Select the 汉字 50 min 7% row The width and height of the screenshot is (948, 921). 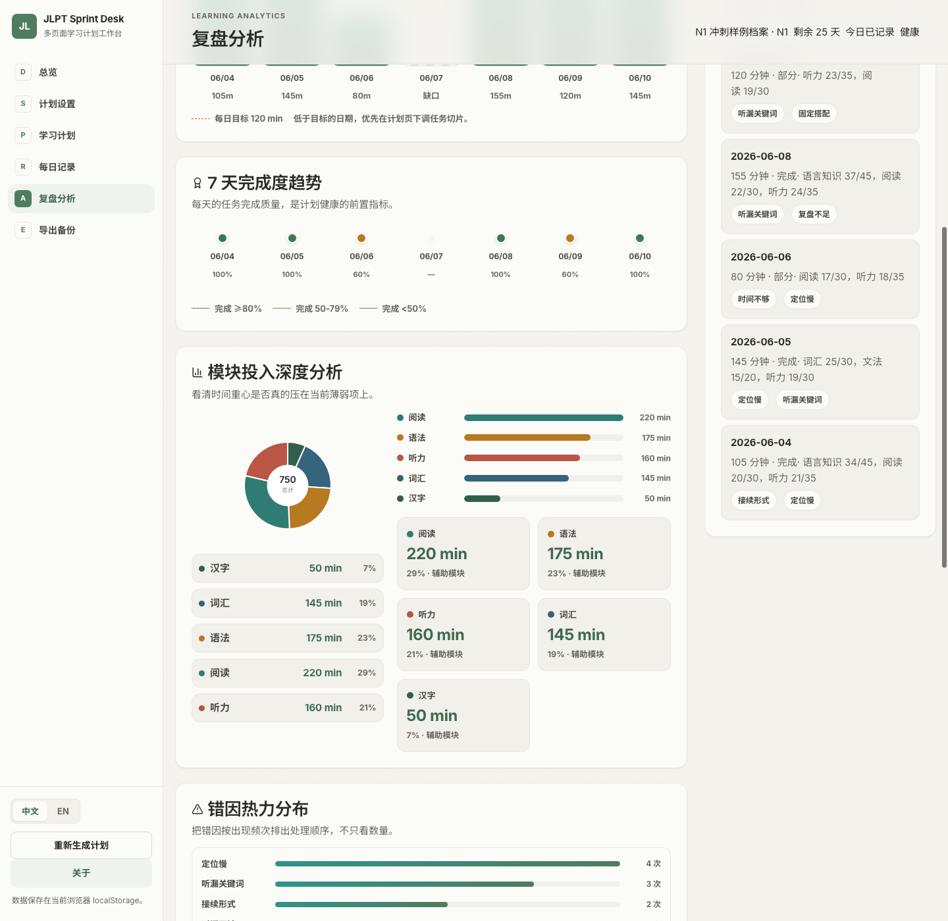(288, 568)
